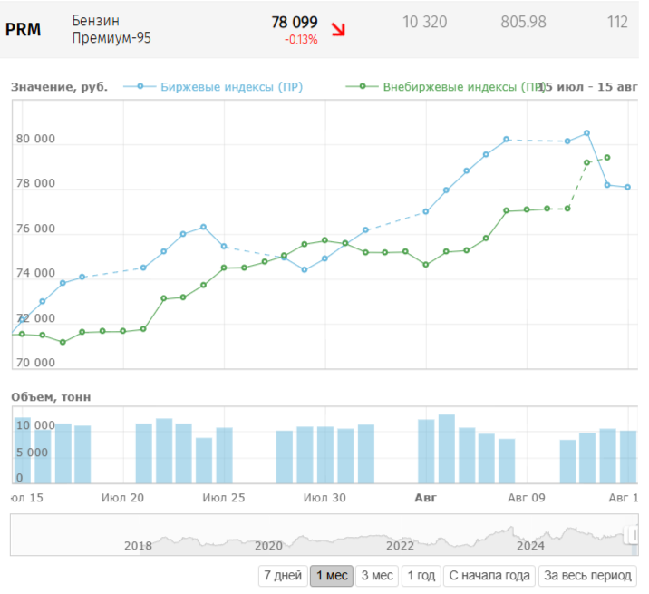Toggle Биржевые индексы (ПР) legend series
The height and width of the screenshot is (594, 649).
pyautogui.click(x=214, y=87)
